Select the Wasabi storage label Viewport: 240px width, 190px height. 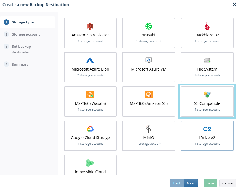(149, 35)
